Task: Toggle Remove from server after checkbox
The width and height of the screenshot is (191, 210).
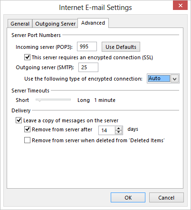Action: click(x=27, y=129)
